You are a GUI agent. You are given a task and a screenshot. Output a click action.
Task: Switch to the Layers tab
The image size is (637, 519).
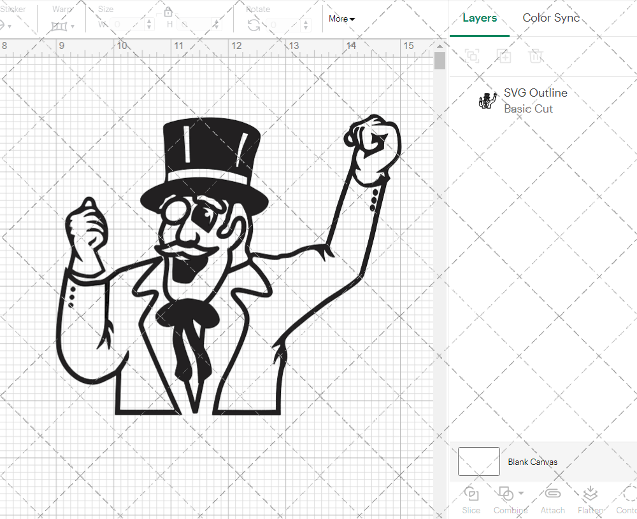(480, 18)
